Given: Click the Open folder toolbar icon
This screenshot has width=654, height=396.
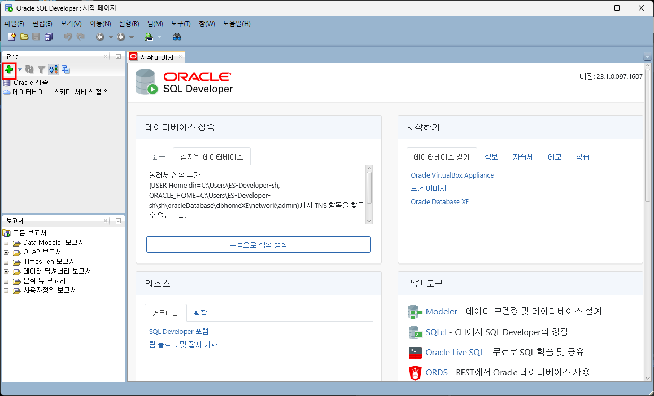Looking at the screenshot, I should coord(24,37).
